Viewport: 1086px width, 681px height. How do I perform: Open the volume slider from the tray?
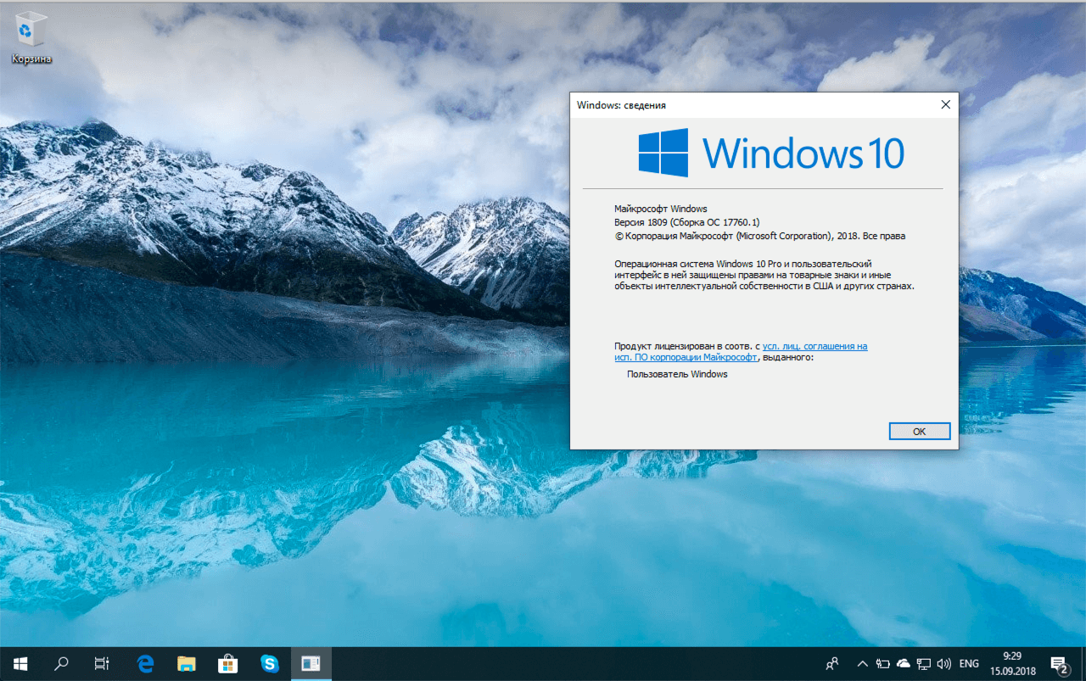point(944,663)
